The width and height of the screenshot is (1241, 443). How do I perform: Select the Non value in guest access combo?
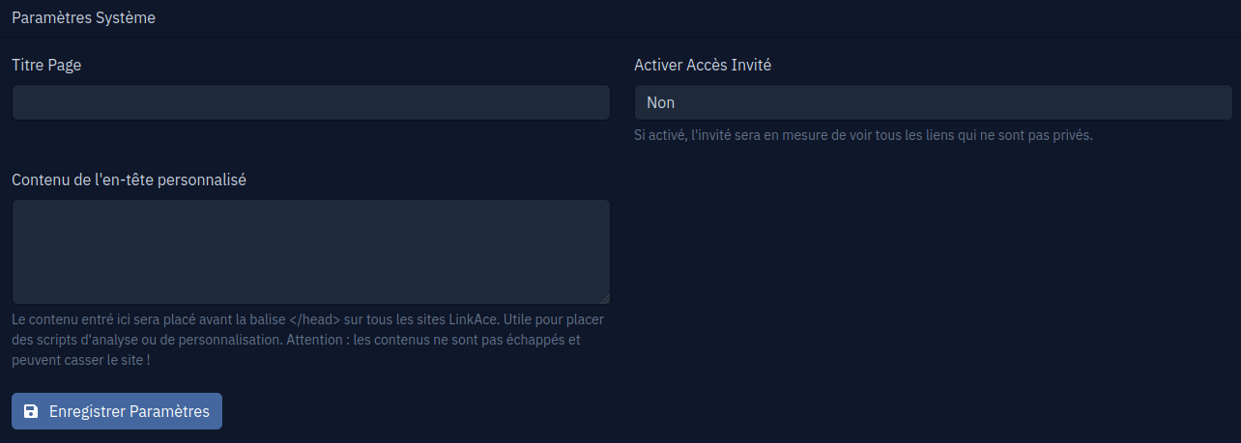pos(661,102)
